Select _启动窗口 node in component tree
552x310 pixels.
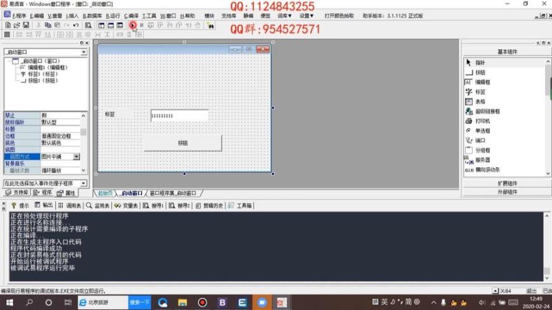click(x=40, y=61)
